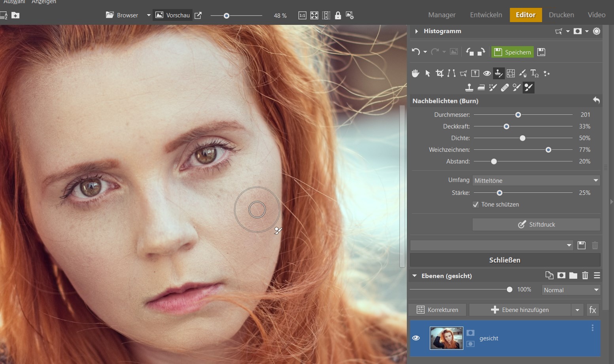Select the collinearity lines tool
614x364 pixels.
point(451,73)
